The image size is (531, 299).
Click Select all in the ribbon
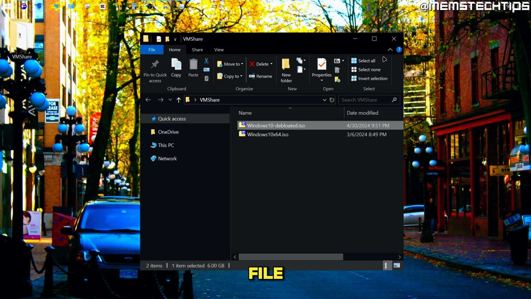click(x=363, y=61)
